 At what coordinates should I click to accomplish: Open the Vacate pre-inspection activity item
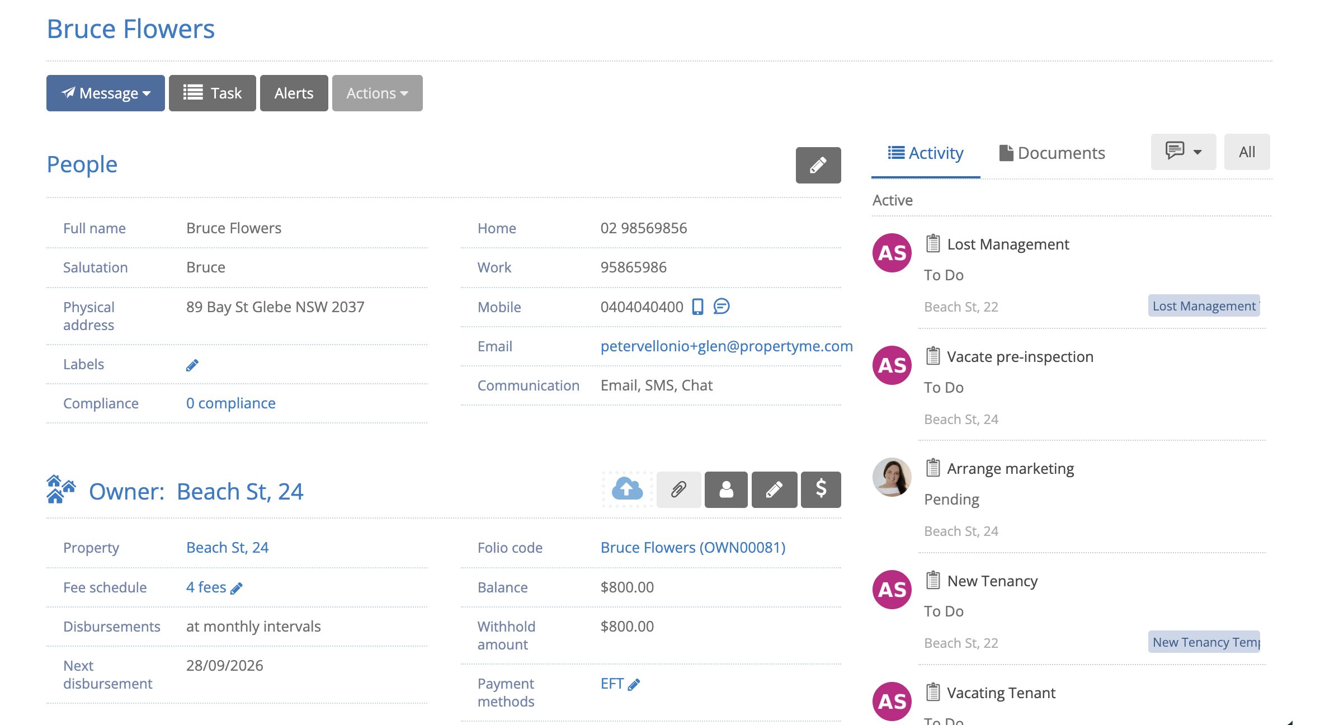(1020, 357)
